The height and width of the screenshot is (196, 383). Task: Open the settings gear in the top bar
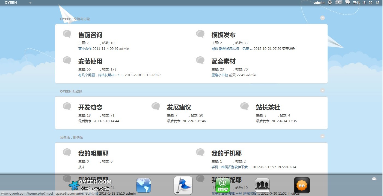coord(330,2)
